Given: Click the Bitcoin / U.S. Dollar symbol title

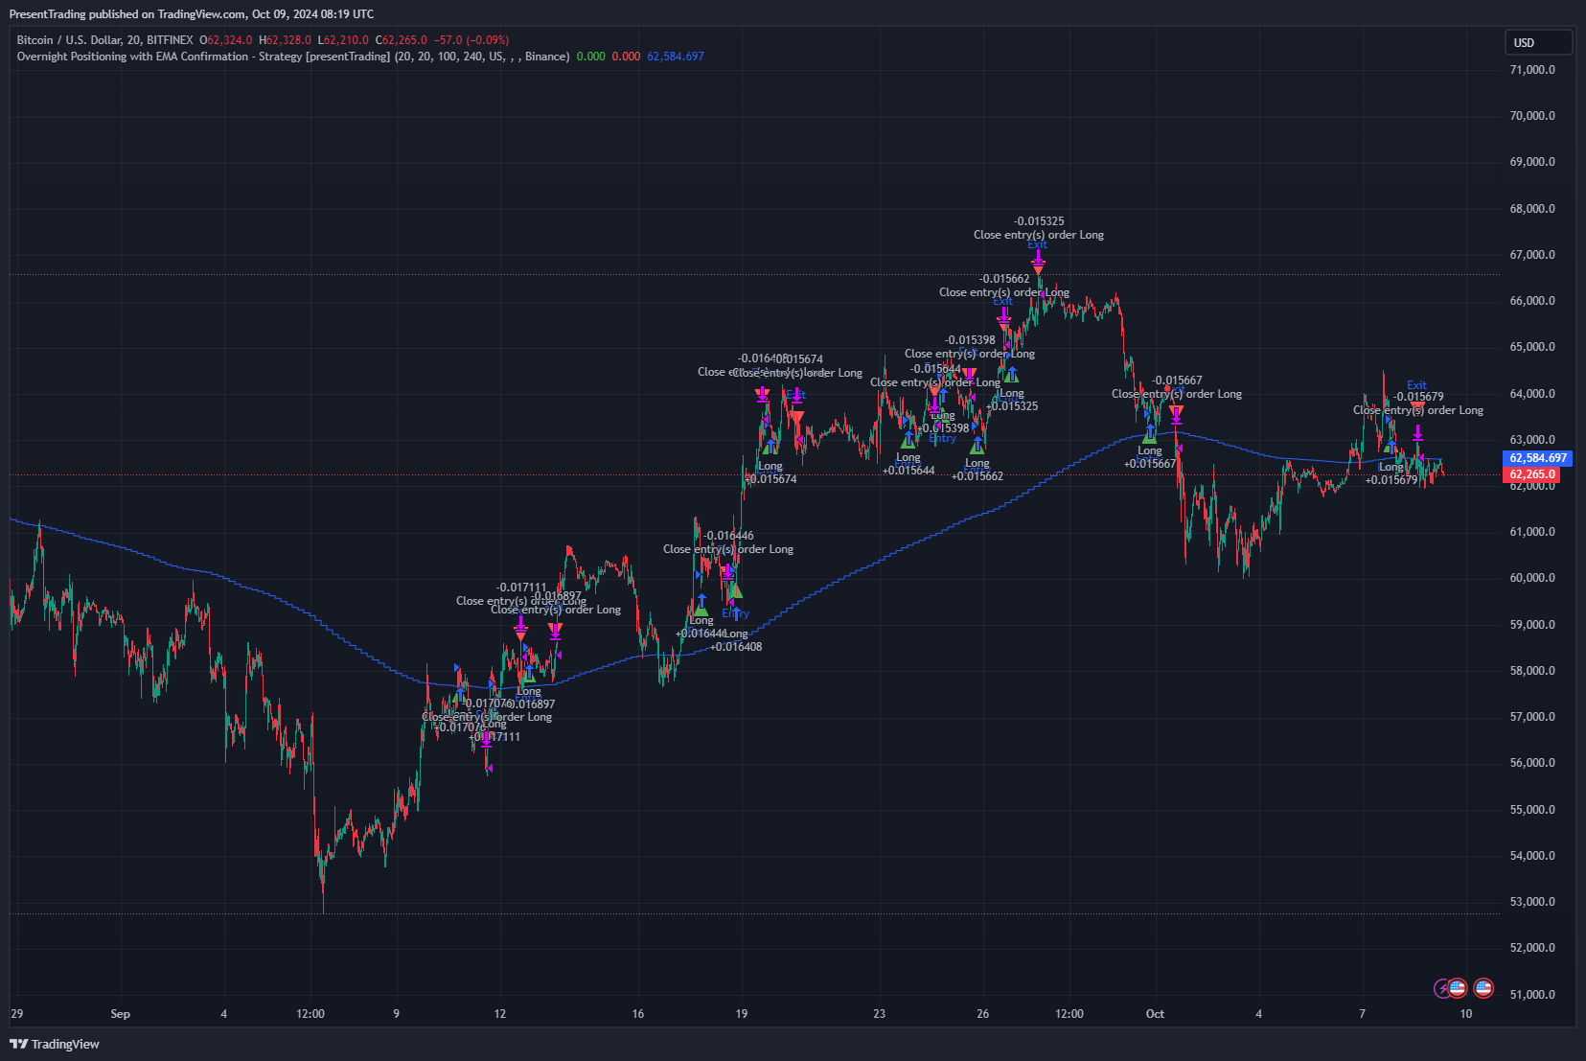Looking at the screenshot, I should [x=104, y=40].
